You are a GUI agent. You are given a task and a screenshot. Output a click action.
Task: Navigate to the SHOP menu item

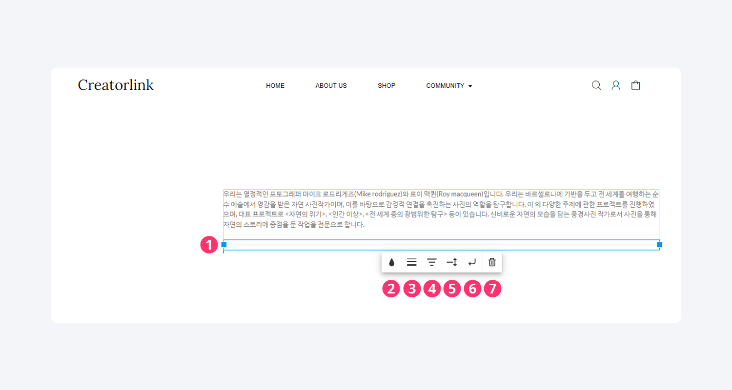pyautogui.click(x=386, y=86)
